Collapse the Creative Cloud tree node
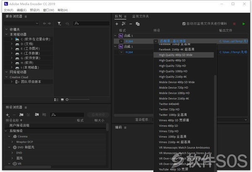 click(x=6, y=77)
